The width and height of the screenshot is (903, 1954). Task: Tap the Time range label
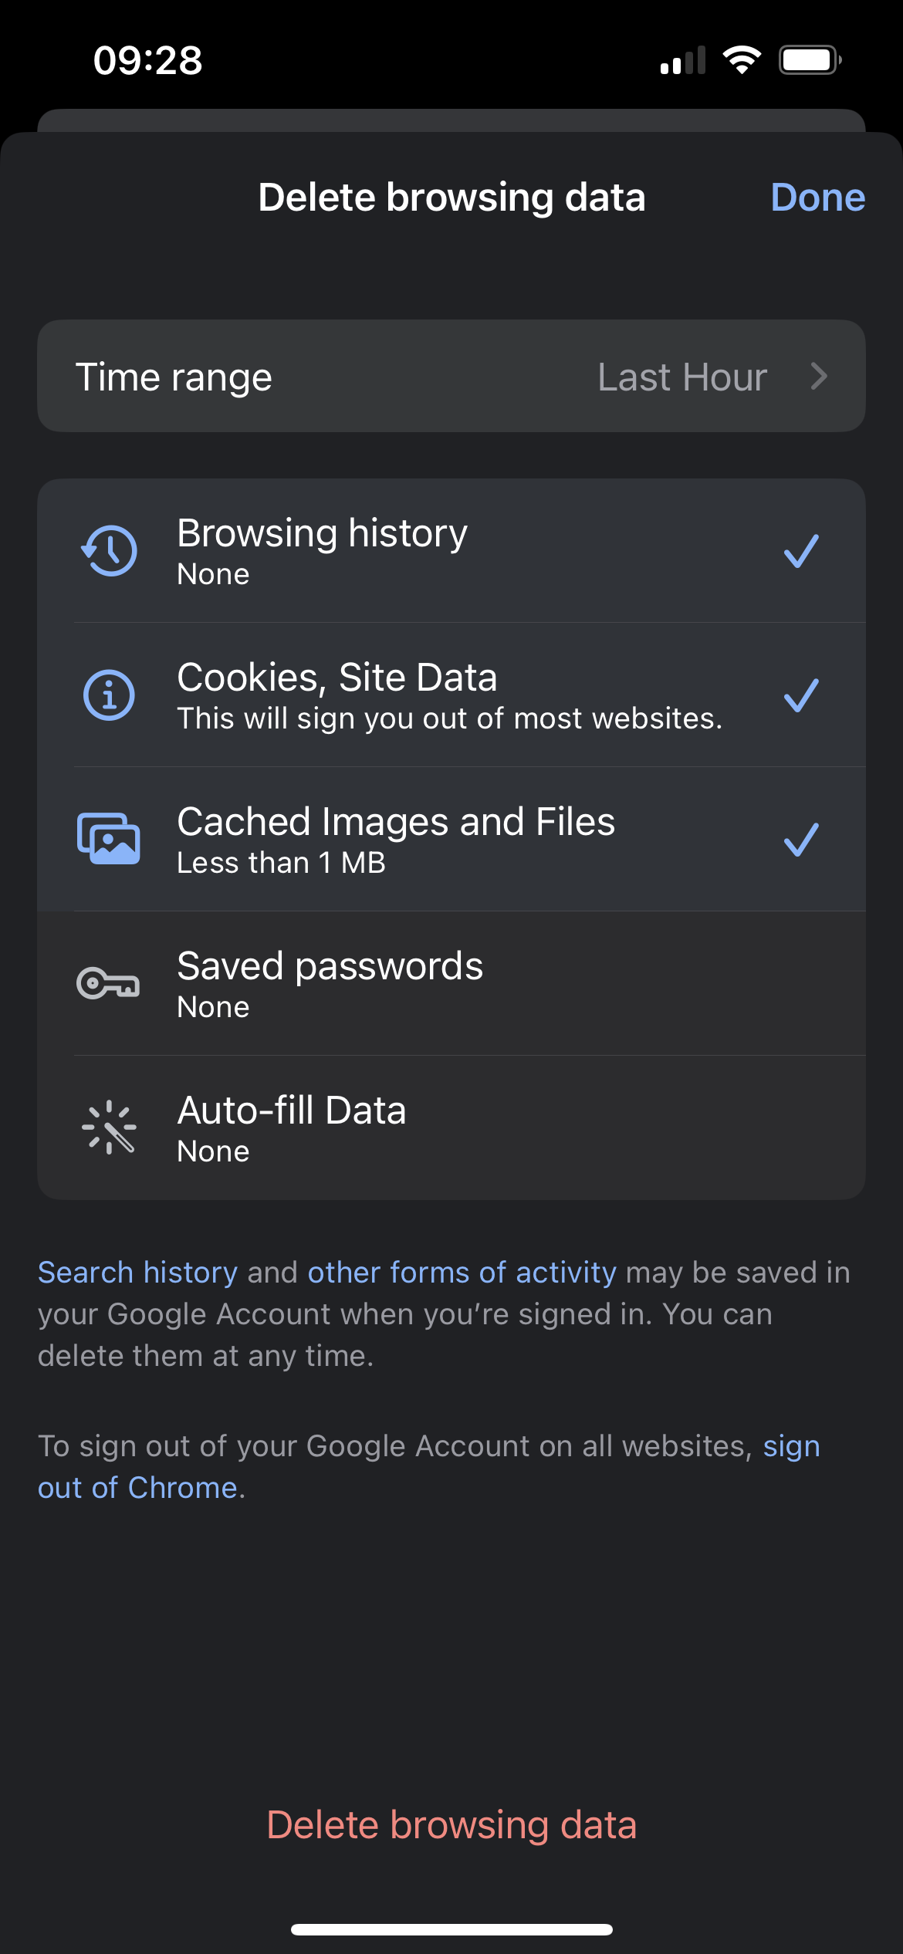pyautogui.click(x=174, y=377)
